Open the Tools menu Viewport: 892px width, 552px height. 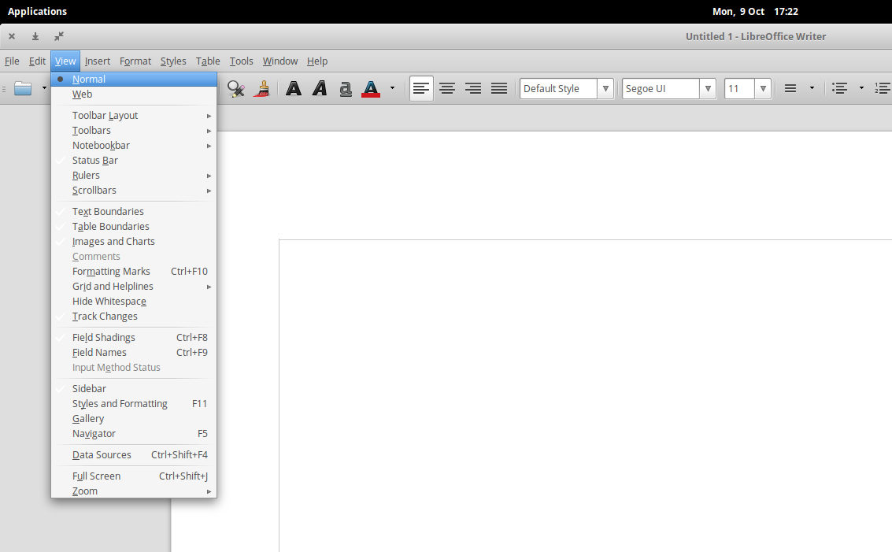pyautogui.click(x=241, y=61)
